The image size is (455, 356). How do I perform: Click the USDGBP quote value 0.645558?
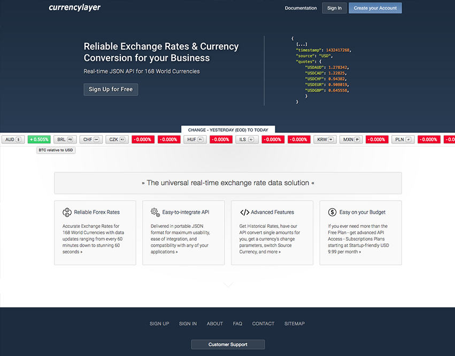pyautogui.click(x=338, y=90)
